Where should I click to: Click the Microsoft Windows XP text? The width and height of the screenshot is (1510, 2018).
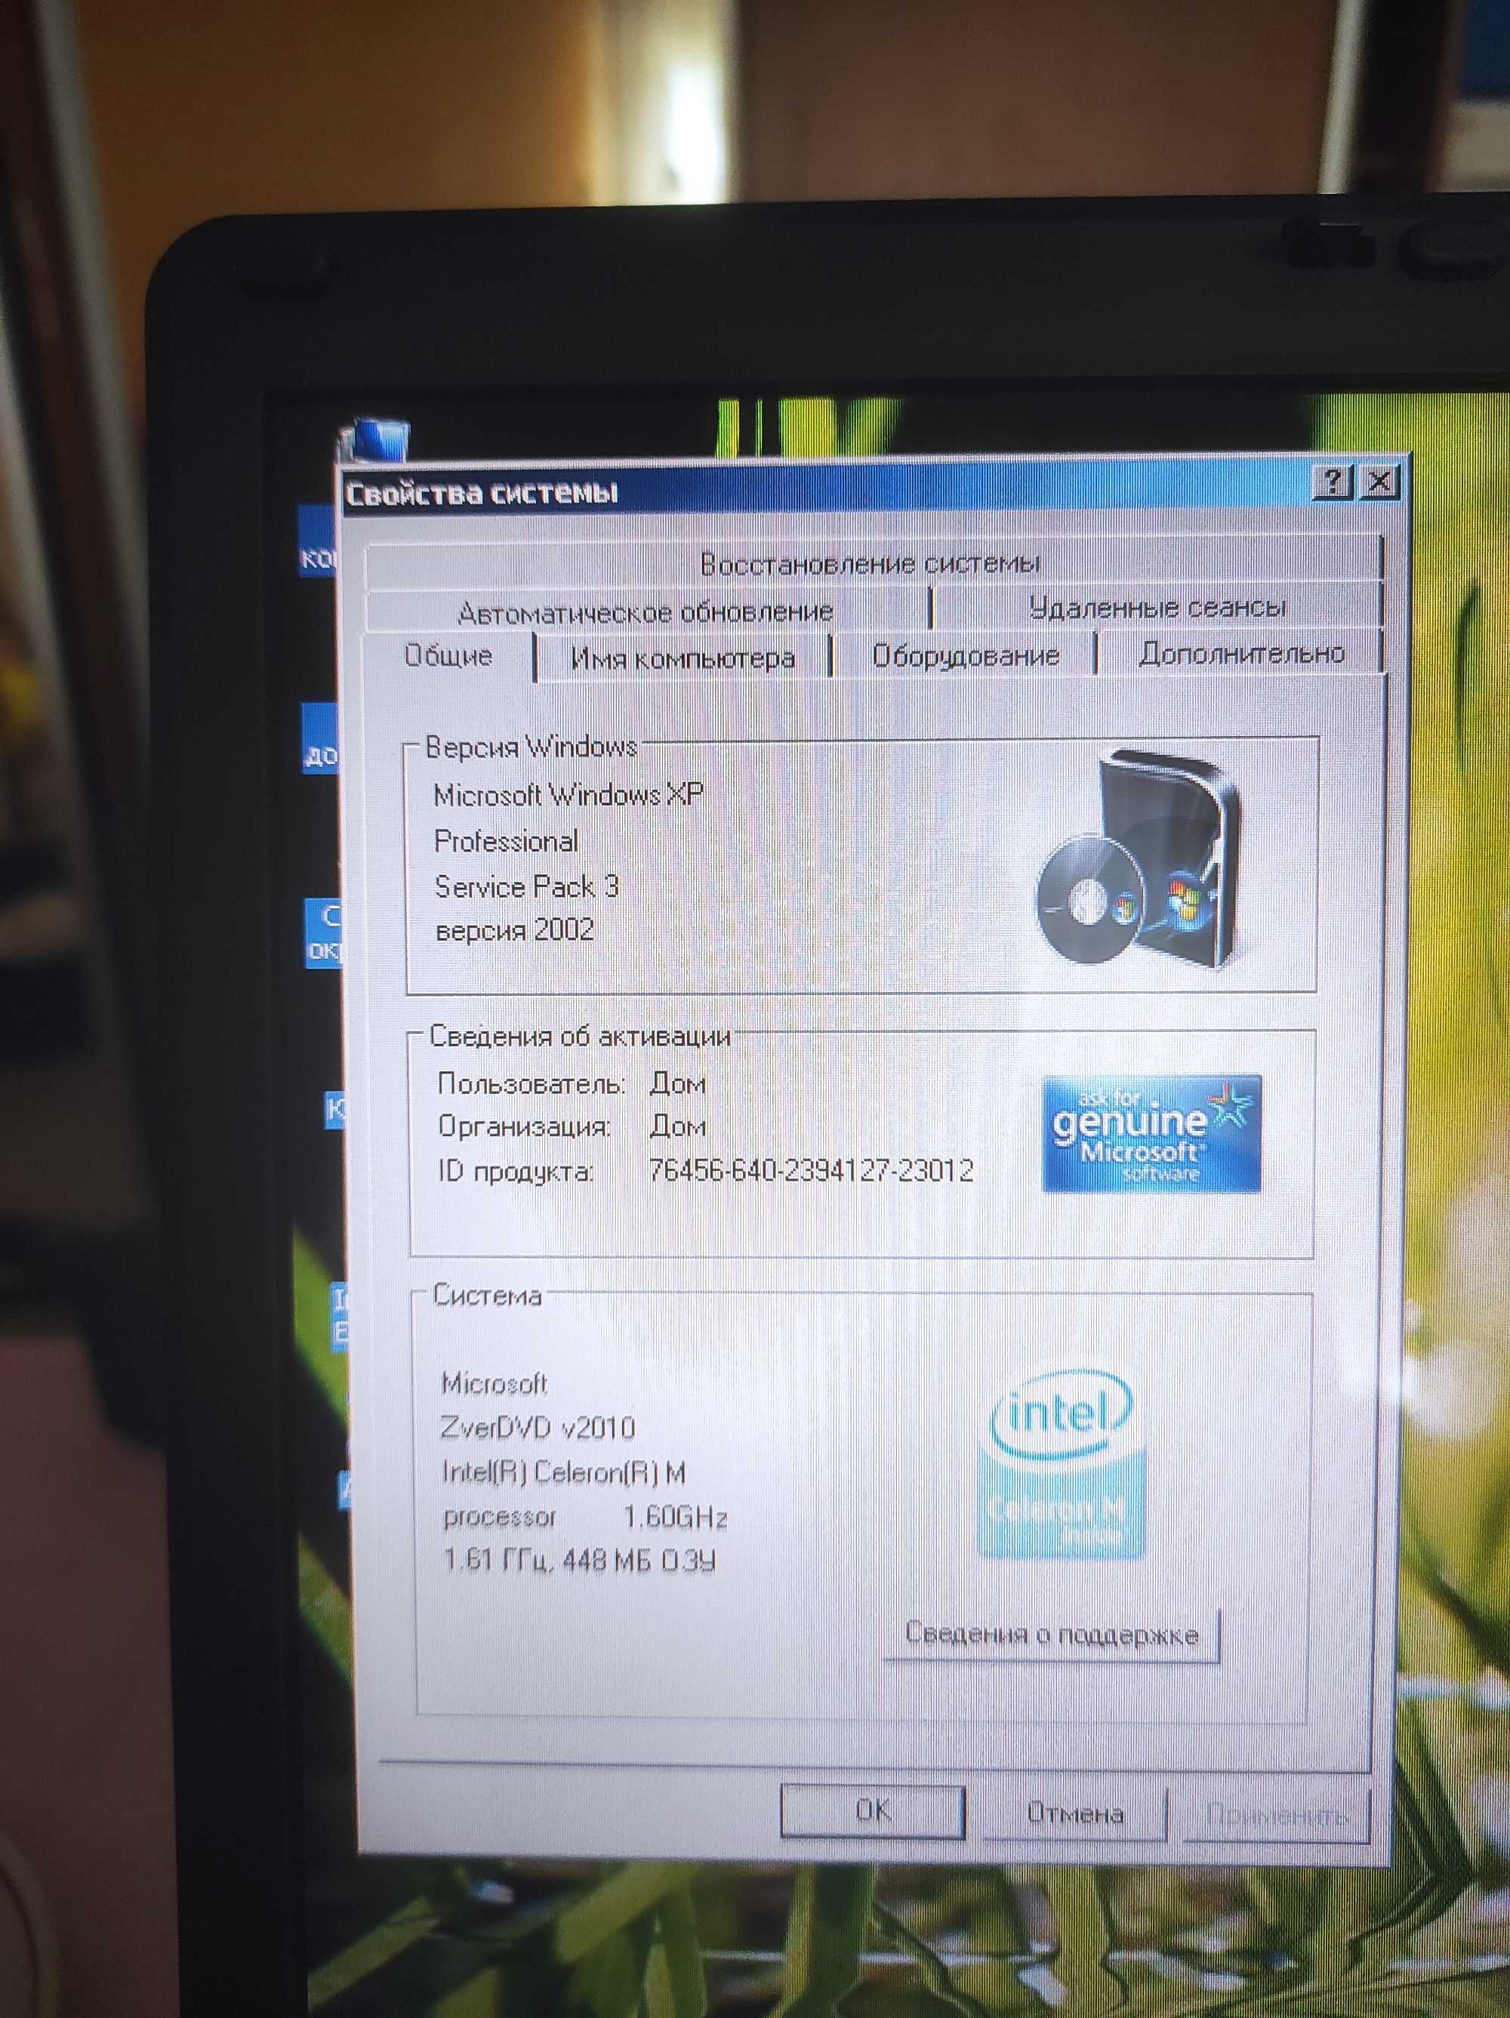coord(568,796)
